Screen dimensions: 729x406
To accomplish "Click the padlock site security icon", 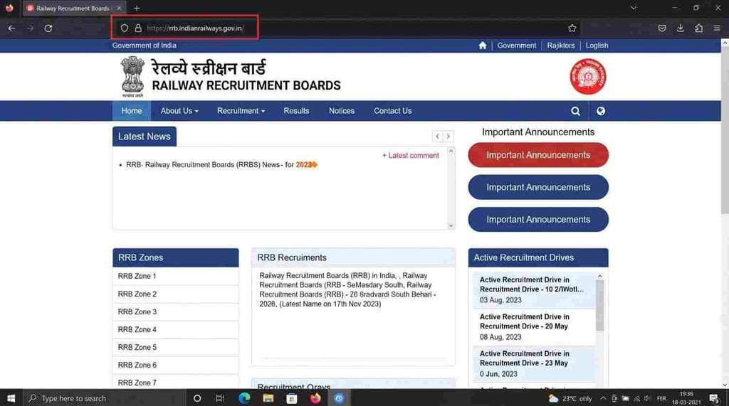I will [x=138, y=28].
